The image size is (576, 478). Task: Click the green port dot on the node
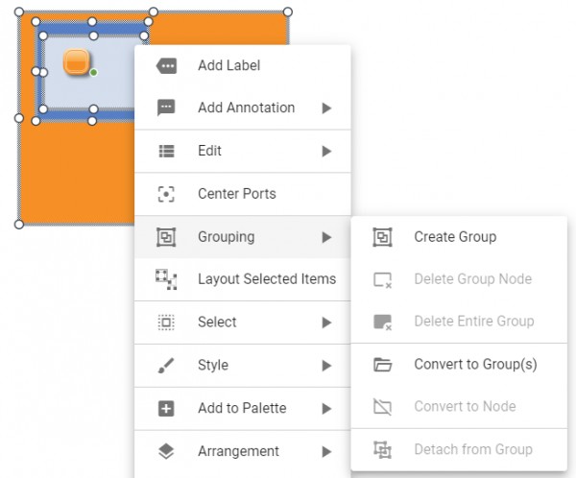pyautogui.click(x=94, y=73)
